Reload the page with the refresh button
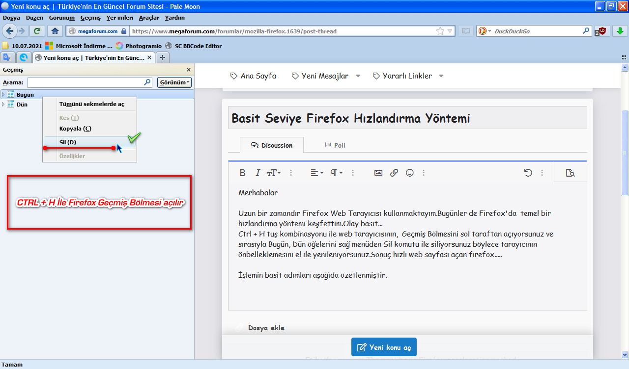The width and height of the screenshot is (629, 369). (37, 31)
